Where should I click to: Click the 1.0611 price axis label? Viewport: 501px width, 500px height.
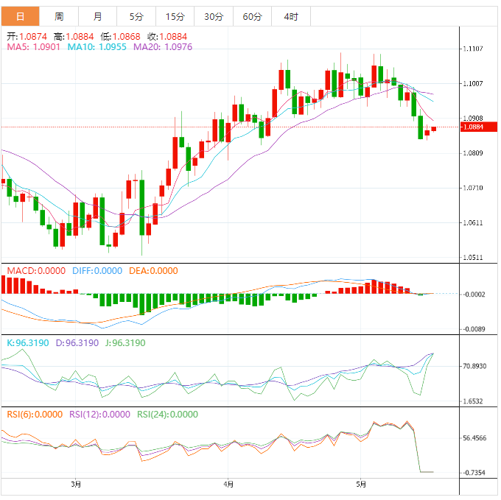point(473,222)
